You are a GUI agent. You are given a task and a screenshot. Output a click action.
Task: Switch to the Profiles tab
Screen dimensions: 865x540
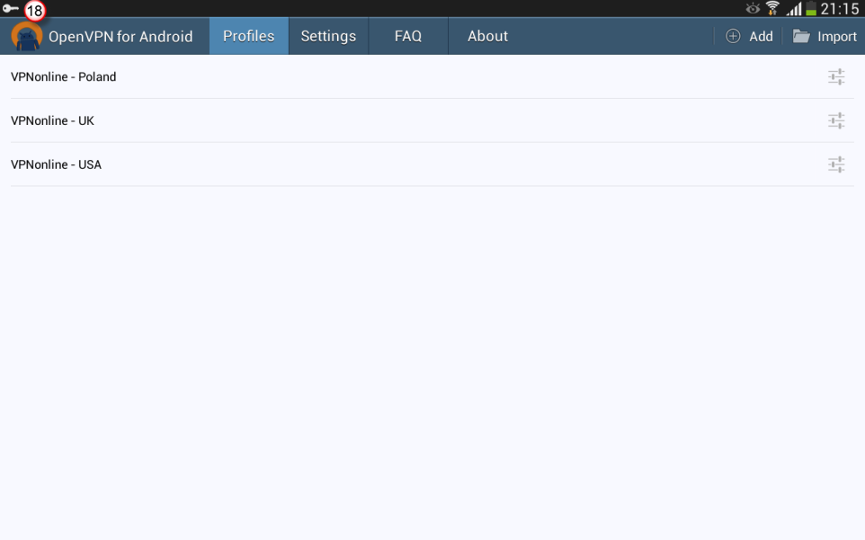[249, 36]
